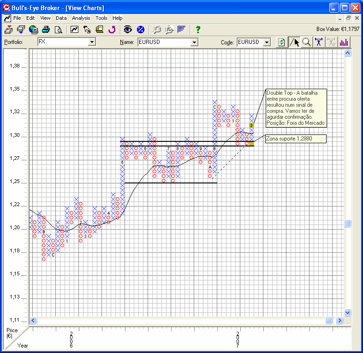The image size is (363, 353).
Task: Expand the Name dropdown arrow
Action: pos(194,42)
